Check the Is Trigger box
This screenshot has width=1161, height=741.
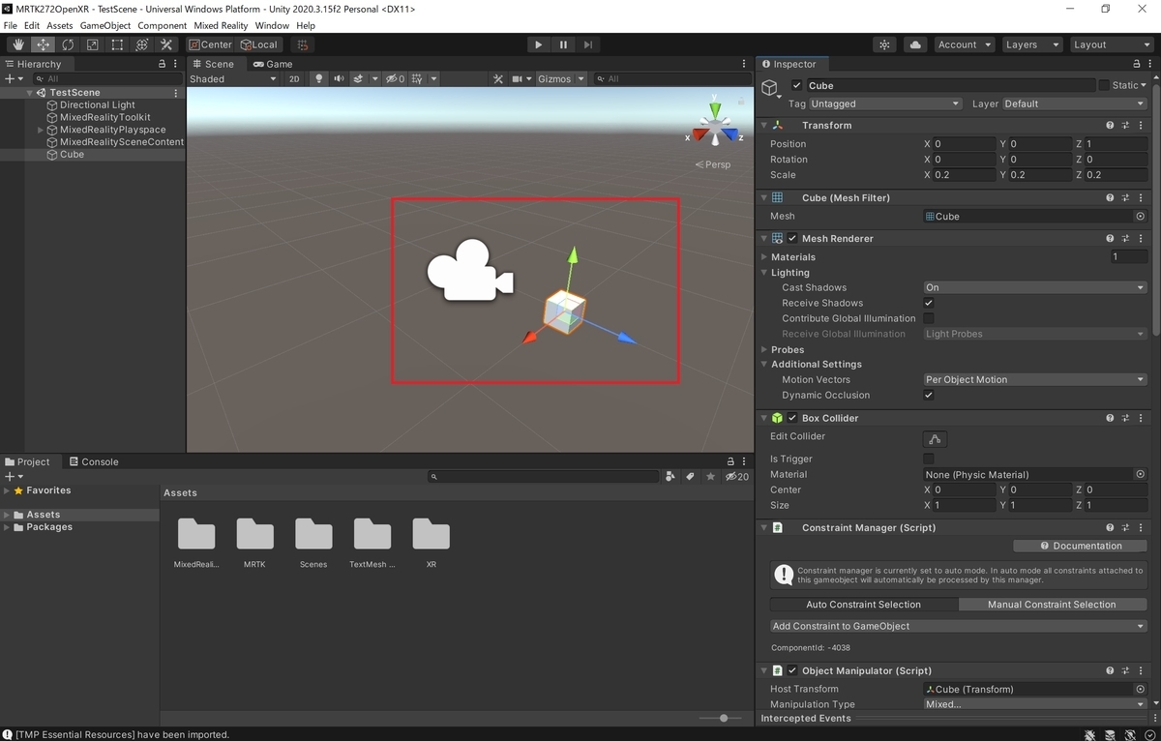point(929,459)
